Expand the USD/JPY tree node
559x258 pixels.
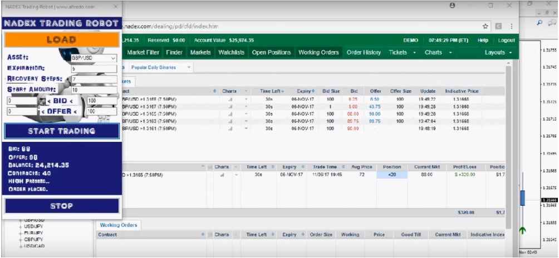pyautogui.click(x=21, y=226)
